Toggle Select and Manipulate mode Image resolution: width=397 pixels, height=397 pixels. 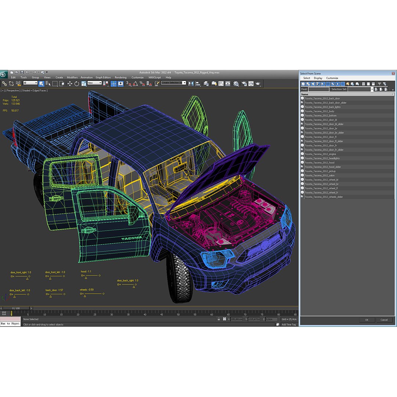[114, 83]
